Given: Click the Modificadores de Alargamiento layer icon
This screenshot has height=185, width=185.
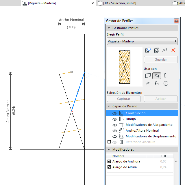Looking at the screenshot, I should click(121, 125).
